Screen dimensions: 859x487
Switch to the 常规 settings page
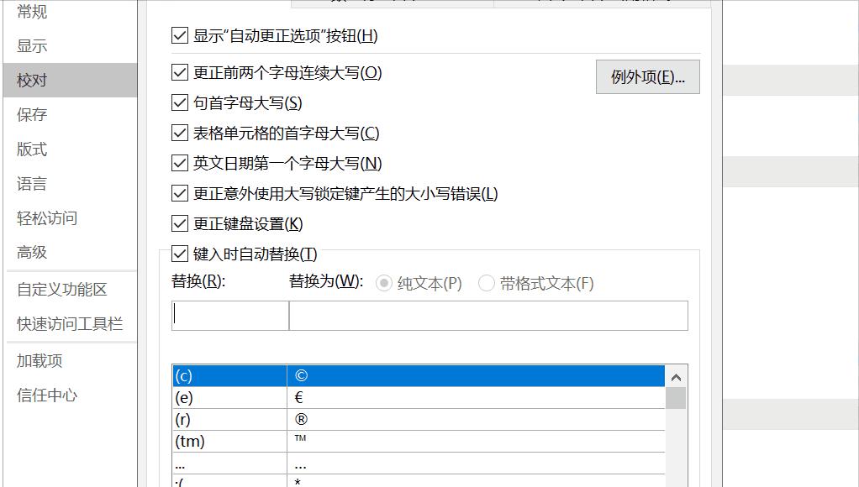(32, 11)
